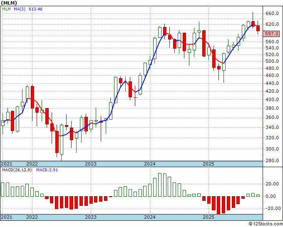
Task: Click 2024 on the MACD panel time axis
Action: (x=149, y=217)
